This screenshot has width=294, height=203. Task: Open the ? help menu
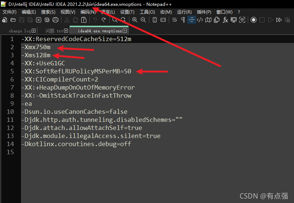point(239,12)
